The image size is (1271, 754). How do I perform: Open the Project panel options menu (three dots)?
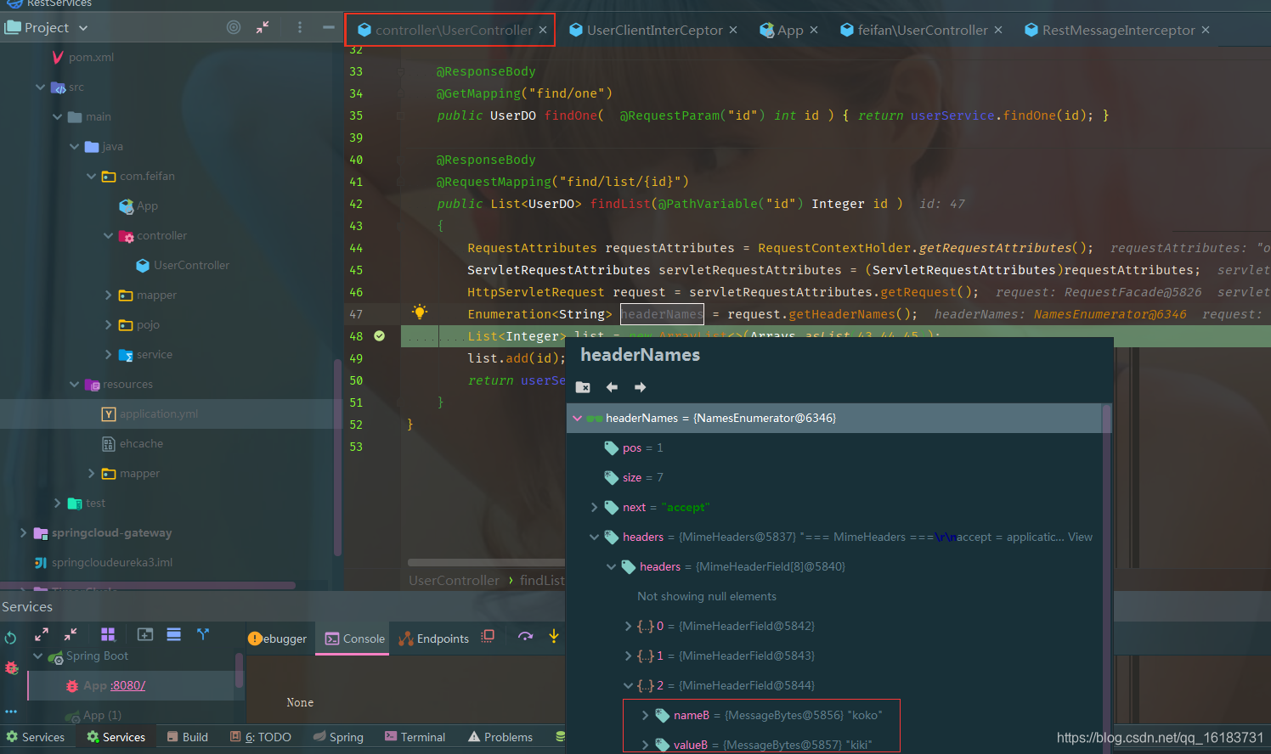[300, 27]
